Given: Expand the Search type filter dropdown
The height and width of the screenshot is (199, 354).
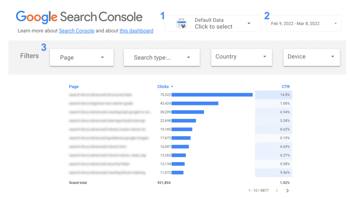Looking at the screenshot, I should click(x=162, y=58).
